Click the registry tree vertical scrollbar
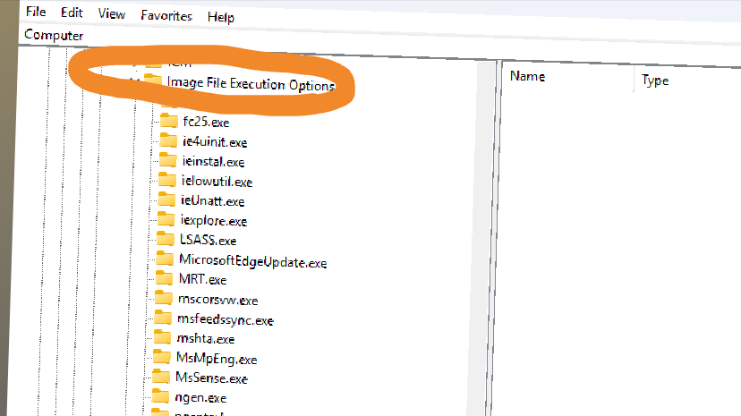Screen dimensions: 741x416 (483, 239)
